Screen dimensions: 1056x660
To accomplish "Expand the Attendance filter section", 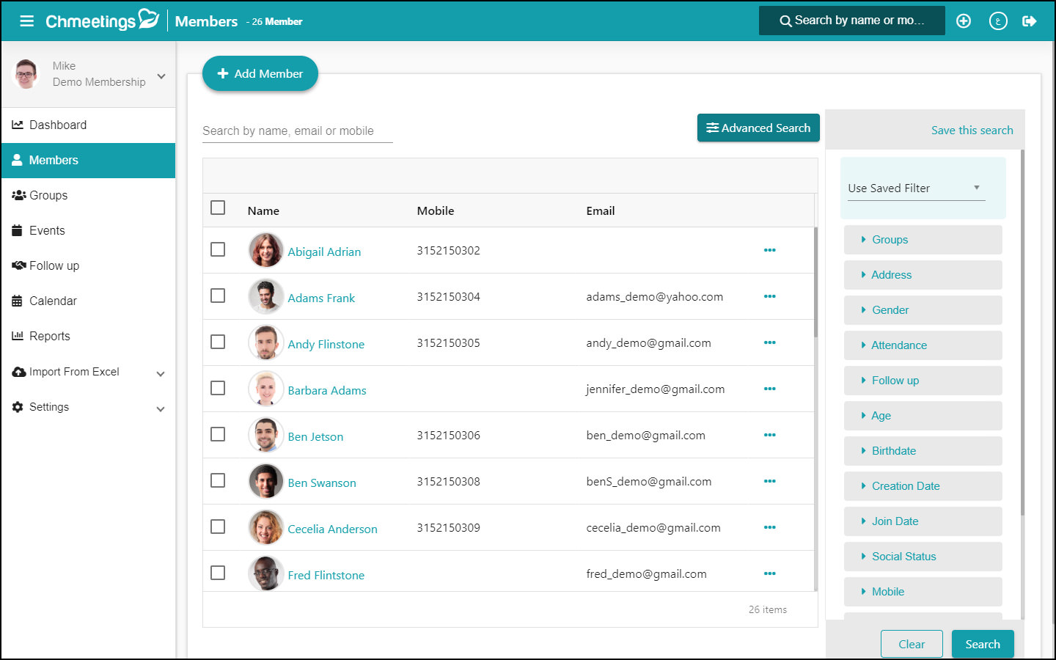I will 923,345.
